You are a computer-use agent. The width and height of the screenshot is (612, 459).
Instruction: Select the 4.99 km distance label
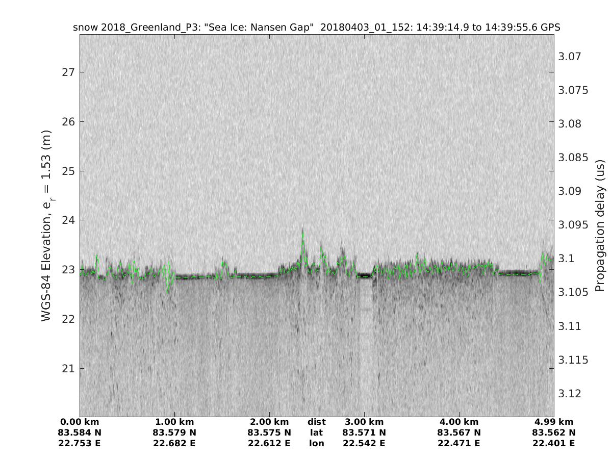(554, 422)
